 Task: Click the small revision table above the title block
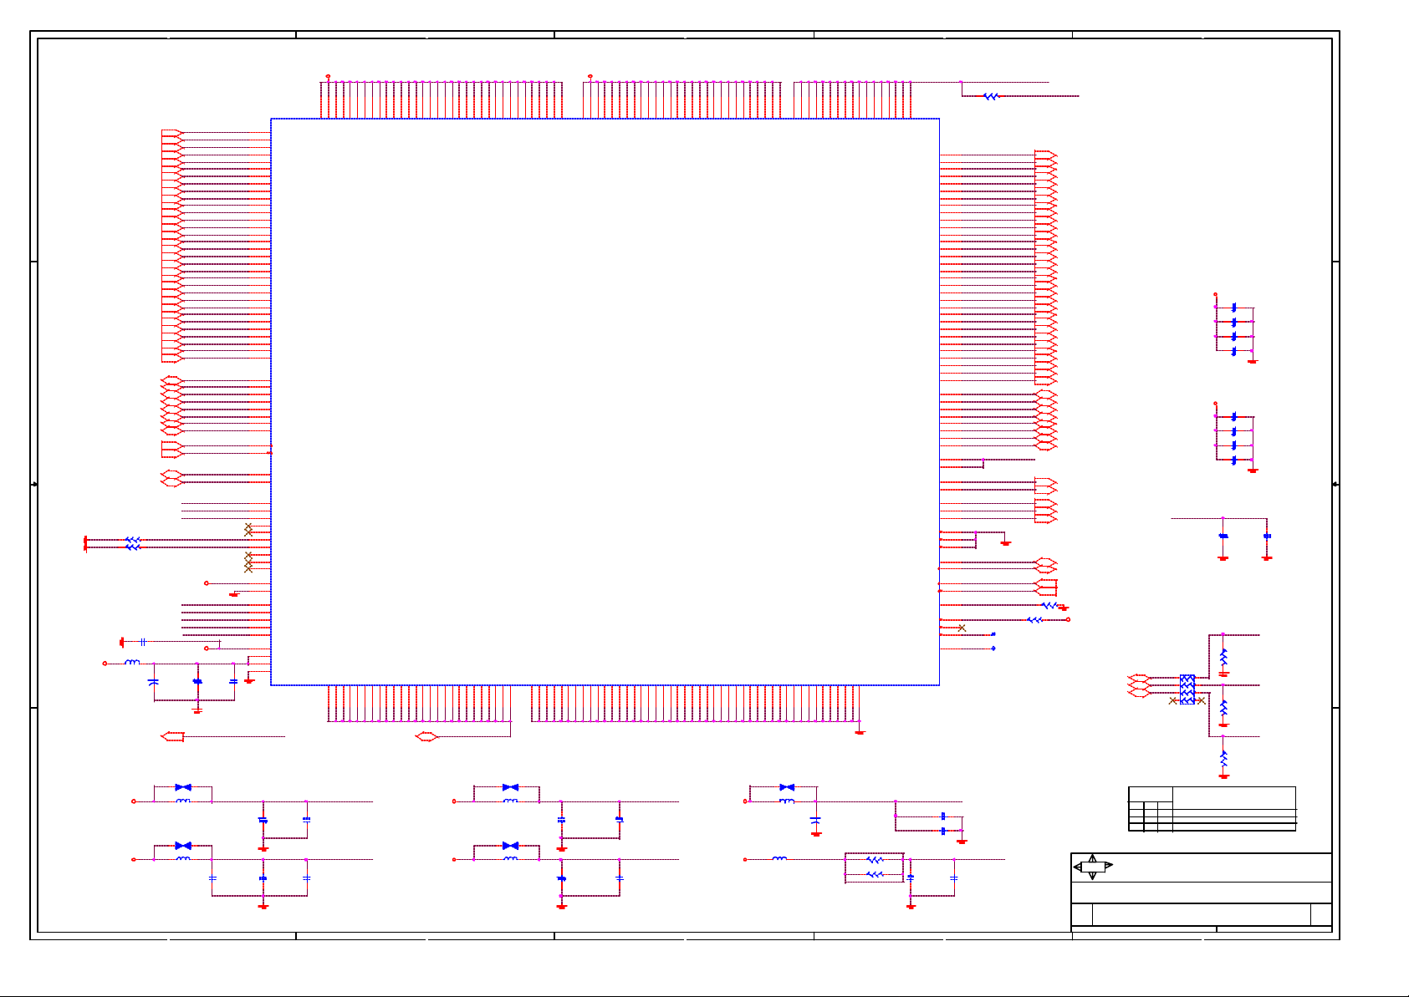point(1212,809)
